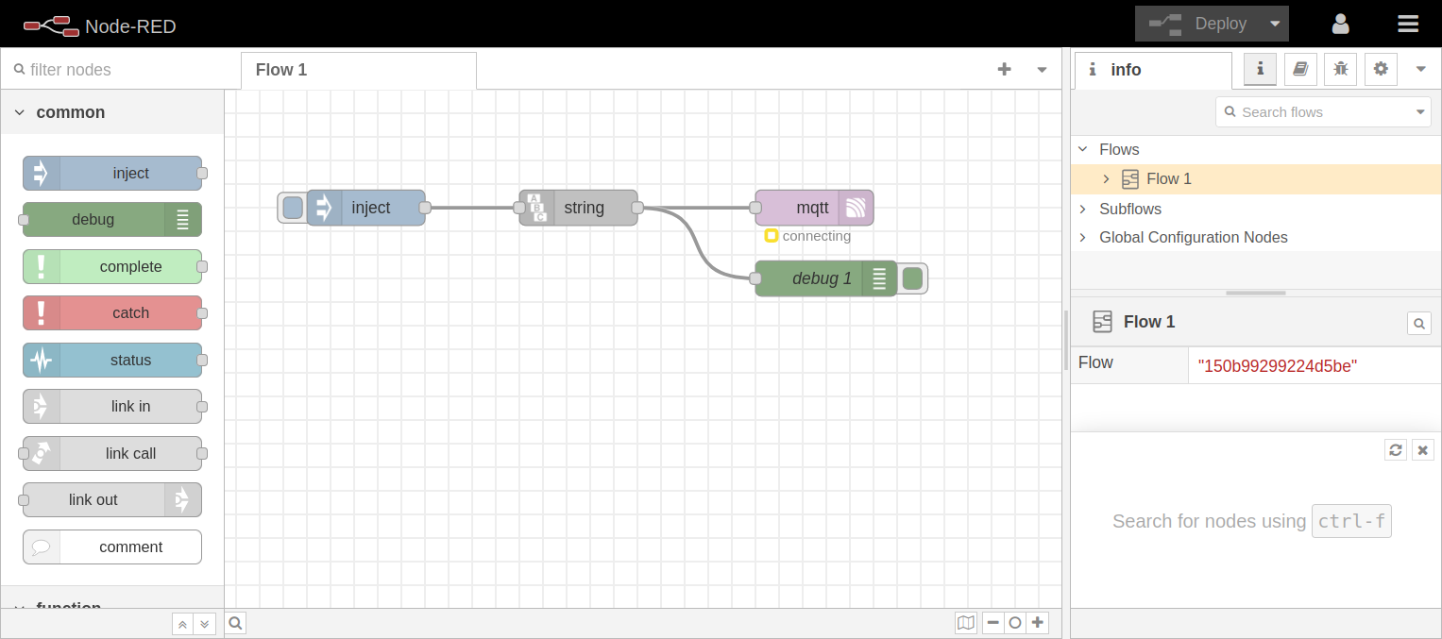Select the complete node in palette

click(x=112, y=267)
